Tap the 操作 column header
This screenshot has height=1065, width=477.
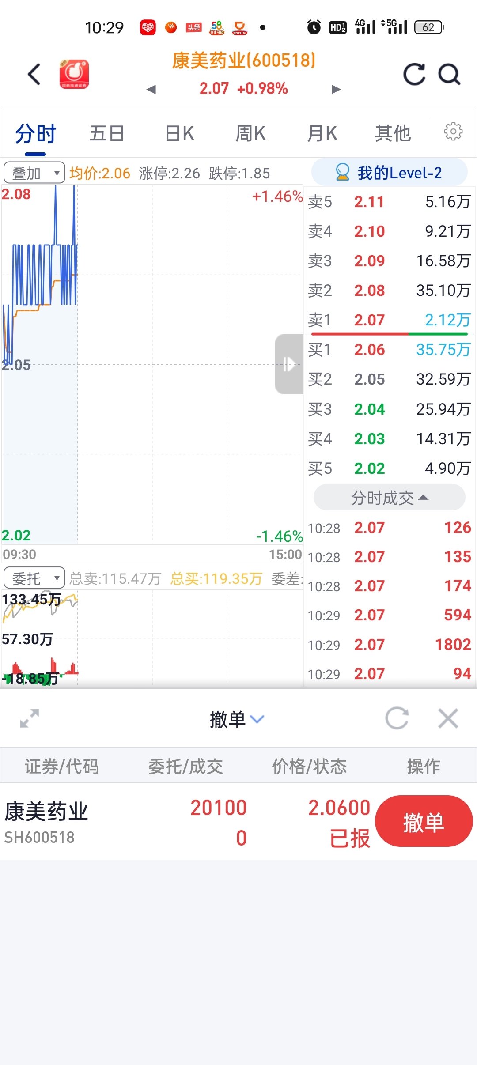(x=424, y=766)
